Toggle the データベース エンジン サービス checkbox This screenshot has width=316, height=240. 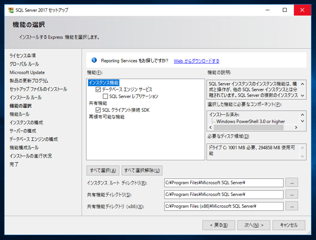(x=98, y=89)
